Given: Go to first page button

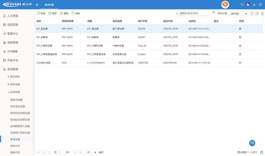Looking at the screenshot, I should click(x=38, y=152).
